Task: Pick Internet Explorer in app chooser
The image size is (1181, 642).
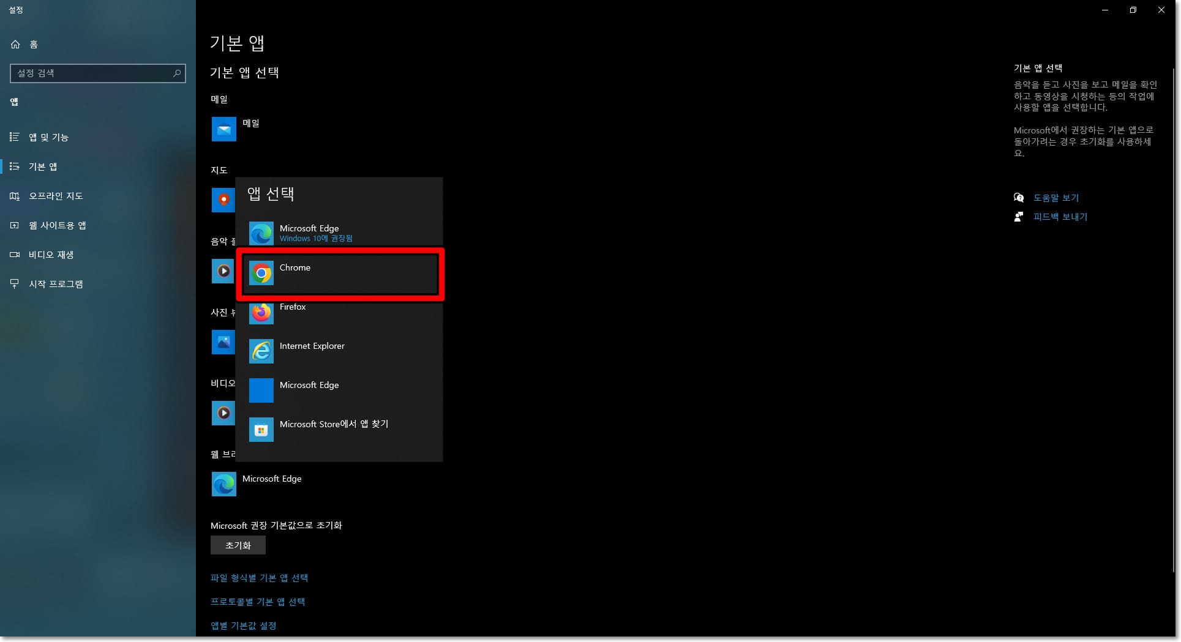Action: [x=340, y=352]
